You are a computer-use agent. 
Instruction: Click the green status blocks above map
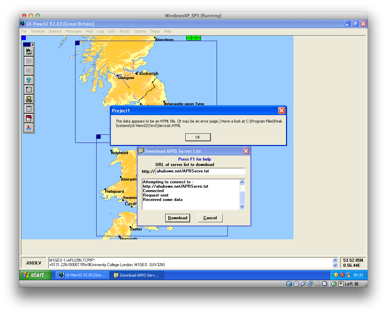[x=193, y=38]
